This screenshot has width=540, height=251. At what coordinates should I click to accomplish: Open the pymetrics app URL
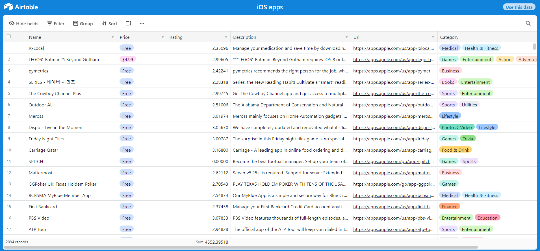[x=393, y=71]
